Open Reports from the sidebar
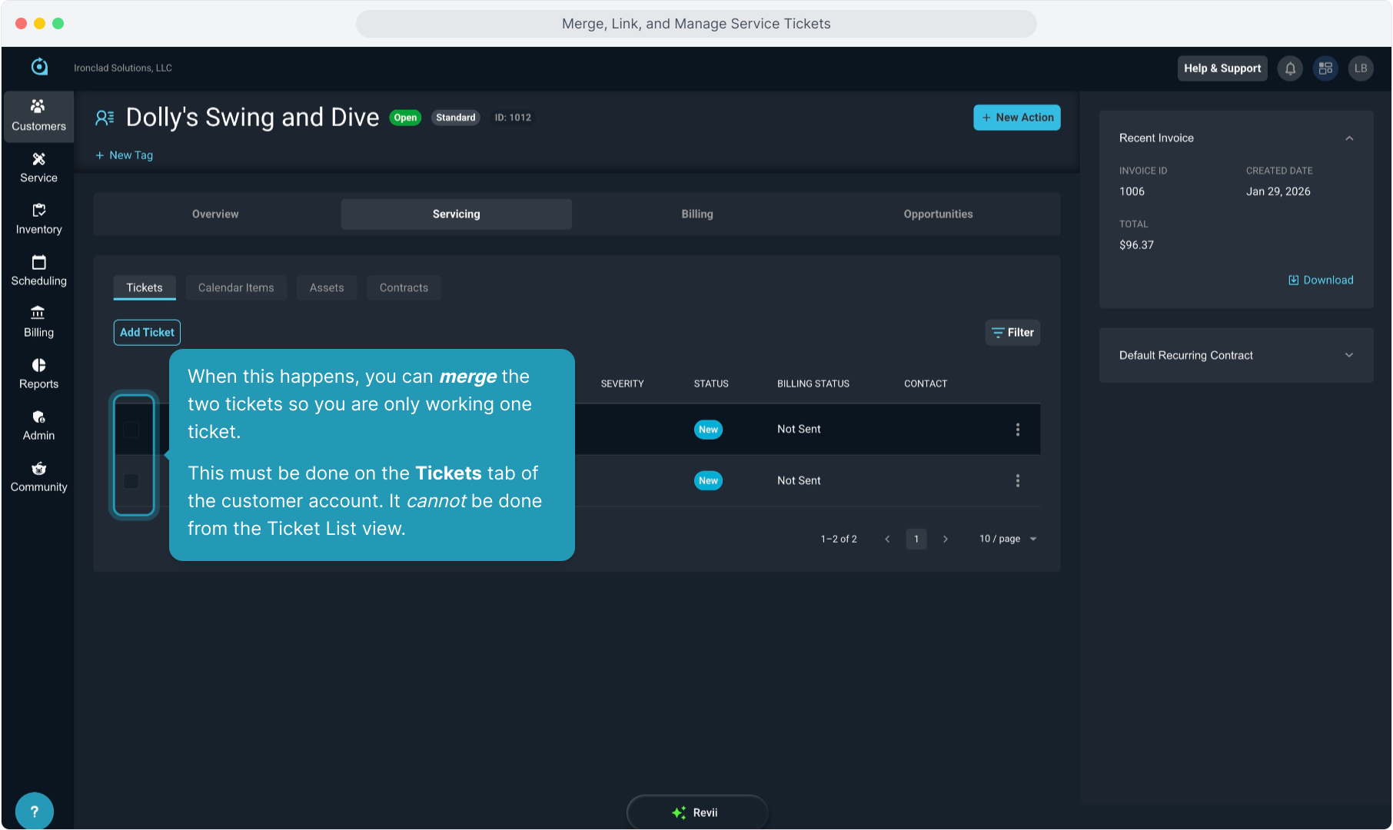1393x830 pixels. (x=38, y=373)
